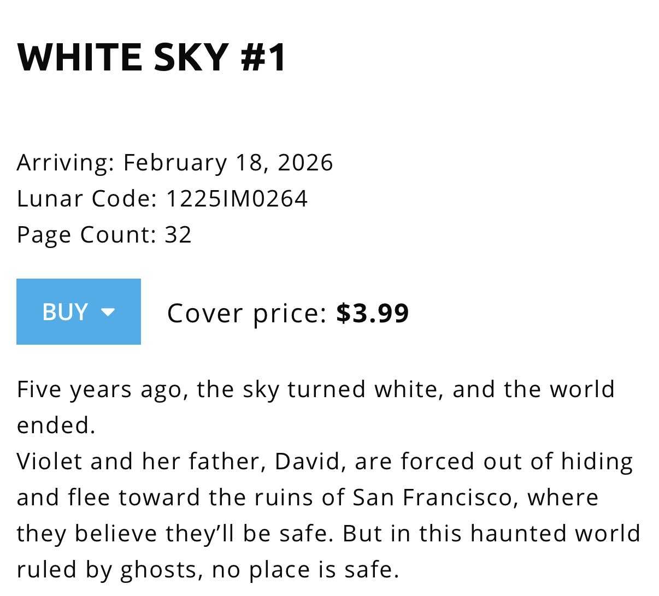The height and width of the screenshot is (596, 659).
Task: Click the closing phrase "no place is safe."
Action: pos(305,570)
